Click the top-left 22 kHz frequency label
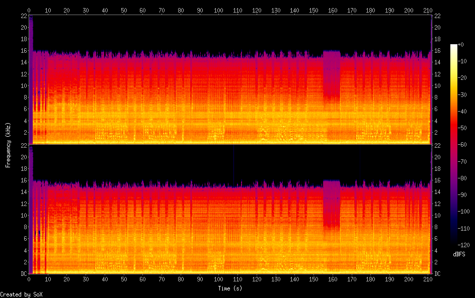The height and width of the screenshot is (298, 475). click(23, 16)
